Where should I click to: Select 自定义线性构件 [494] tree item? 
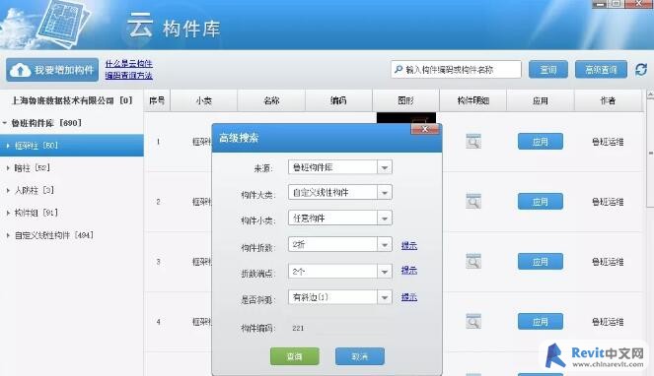[x=54, y=235]
